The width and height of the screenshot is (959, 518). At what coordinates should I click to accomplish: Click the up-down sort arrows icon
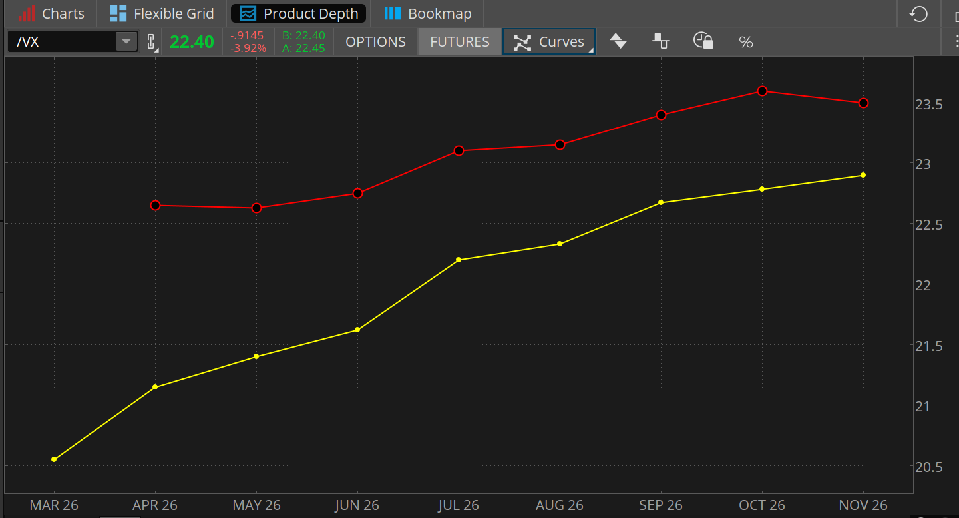(x=618, y=41)
